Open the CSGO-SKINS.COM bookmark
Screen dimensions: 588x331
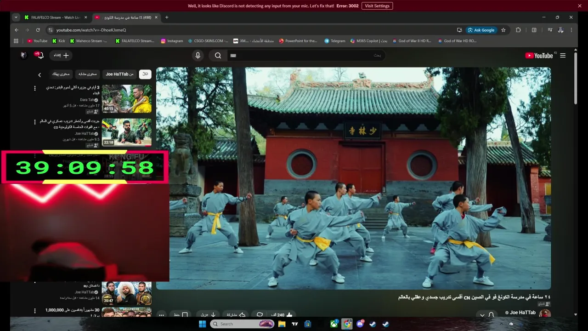[x=208, y=41]
